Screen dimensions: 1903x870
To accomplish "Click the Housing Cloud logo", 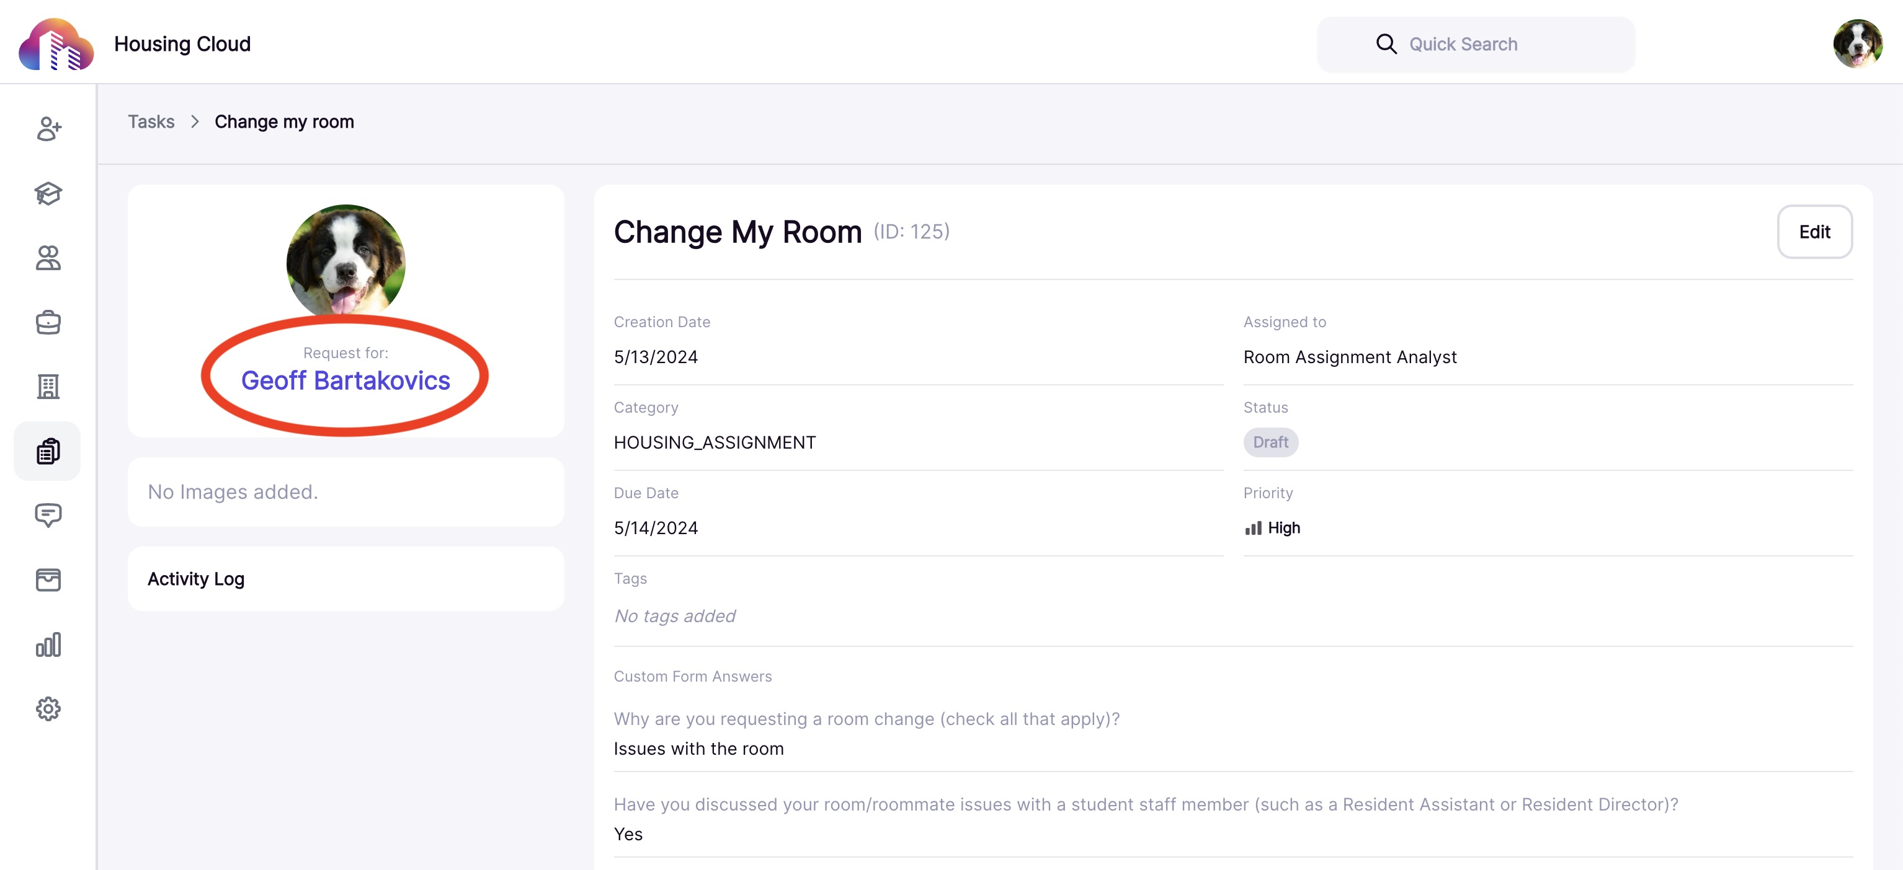I will click(56, 44).
